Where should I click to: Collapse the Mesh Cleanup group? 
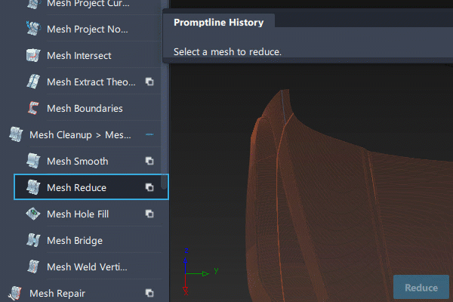click(149, 134)
